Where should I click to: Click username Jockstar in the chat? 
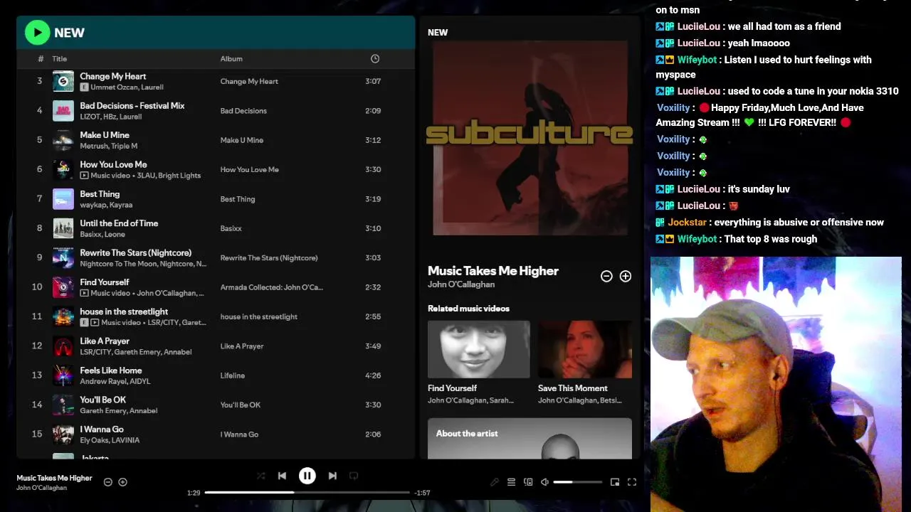[688, 223]
